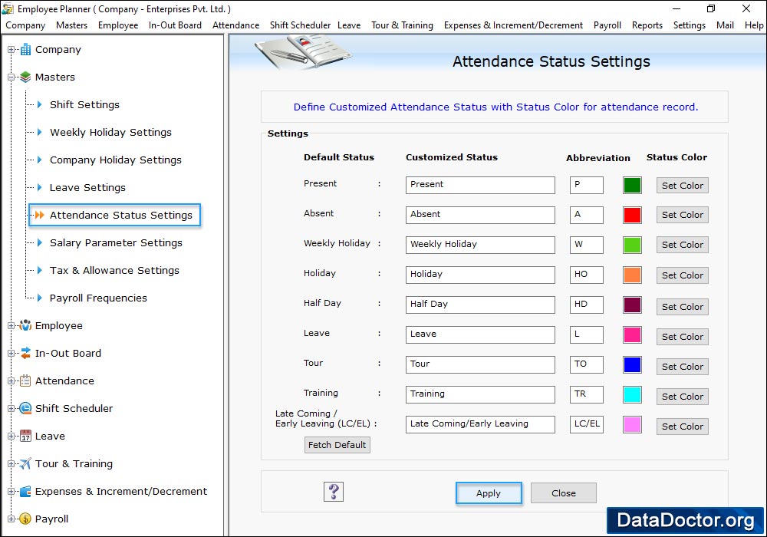Expand the Leave tree node
Screen dimensions: 767x537
point(11,436)
